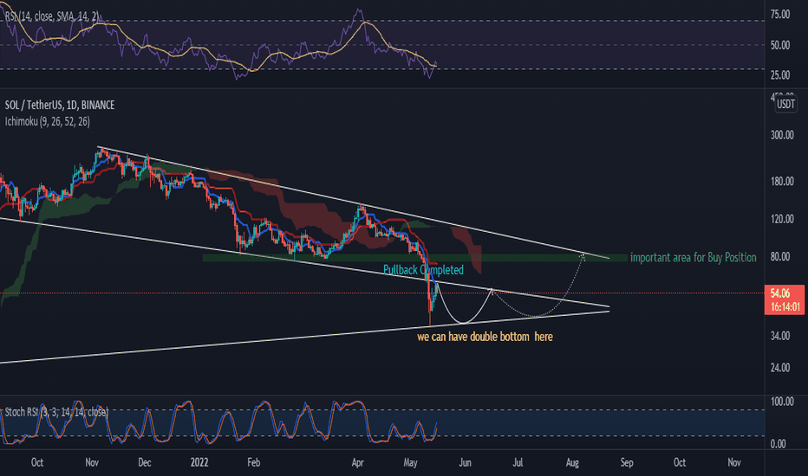Select the RSI indicator legend label
The height and width of the screenshot is (476, 808).
[x=51, y=16]
